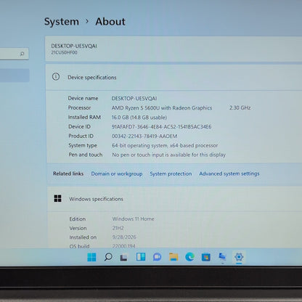Click the Device specifications info icon
Screen dimensions: 302x302
click(x=56, y=77)
